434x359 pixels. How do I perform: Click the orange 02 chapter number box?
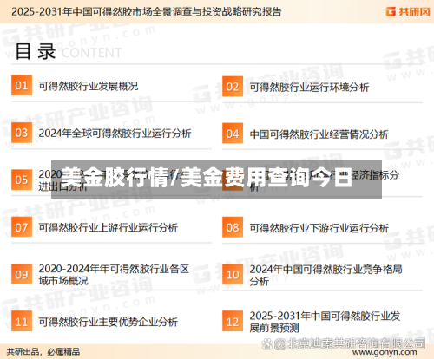pyautogui.click(x=233, y=87)
